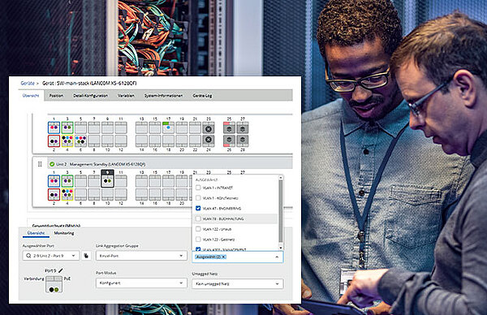The image size is (487, 315).
Task: Click the copy icon beside the port selector
Action: coord(86,256)
